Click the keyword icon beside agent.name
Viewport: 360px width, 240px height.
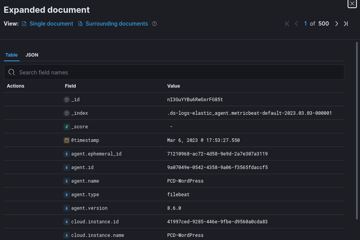[x=67, y=181]
